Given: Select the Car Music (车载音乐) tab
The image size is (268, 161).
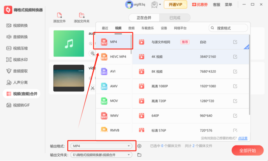Looking at the screenshot, I should point(148,28).
